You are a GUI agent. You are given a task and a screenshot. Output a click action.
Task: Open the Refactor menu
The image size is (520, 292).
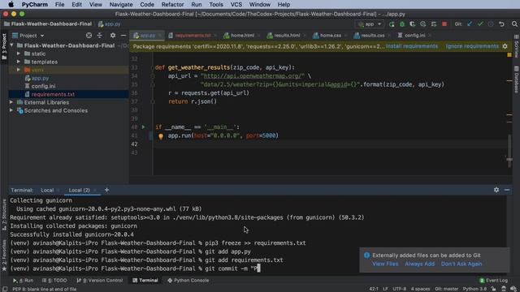pyautogui.click(x=172, y=5)
